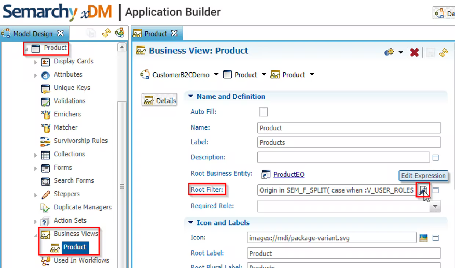455x268 pixels.
Task: Close the Model Design view tab
Action: pos(61,33)
